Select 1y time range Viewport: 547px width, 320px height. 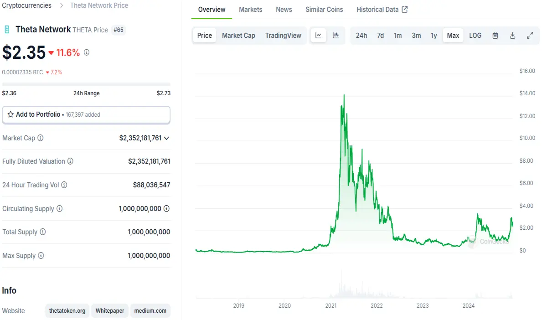click(x=434, y=36)
